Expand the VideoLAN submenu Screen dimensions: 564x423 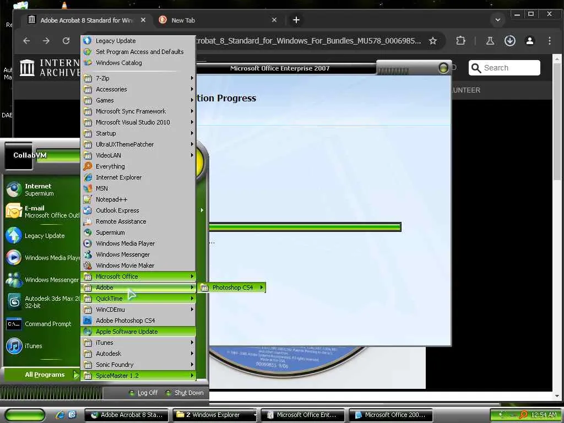[x=138, y=155]
